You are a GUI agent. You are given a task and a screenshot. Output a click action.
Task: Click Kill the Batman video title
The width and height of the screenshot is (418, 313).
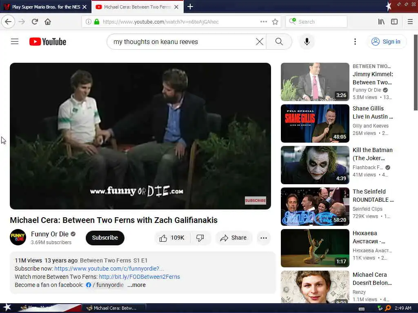point(372,154)
